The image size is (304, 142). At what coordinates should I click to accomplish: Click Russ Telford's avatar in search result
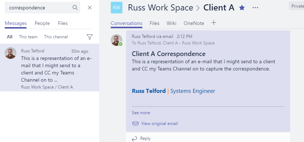11,53
